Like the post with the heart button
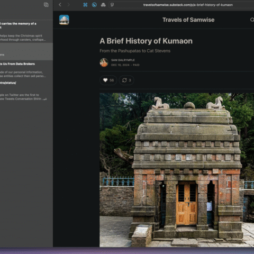This screenshot has height=254, width=254. [108, 80]
